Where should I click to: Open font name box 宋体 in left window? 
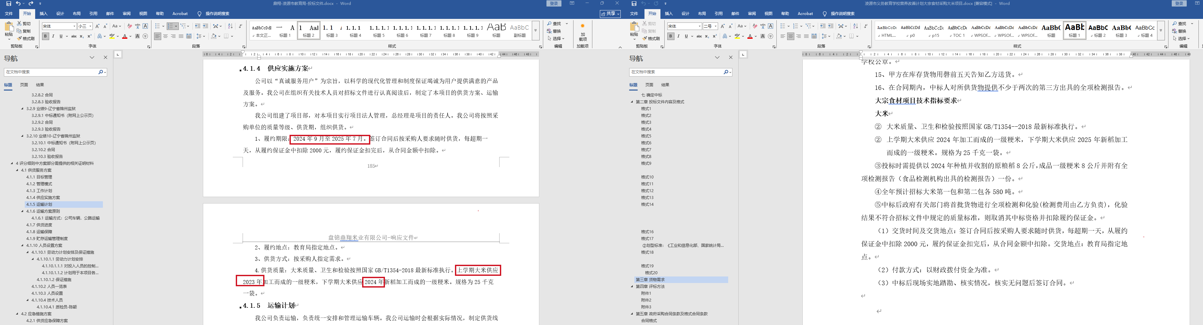pos(59,26)
